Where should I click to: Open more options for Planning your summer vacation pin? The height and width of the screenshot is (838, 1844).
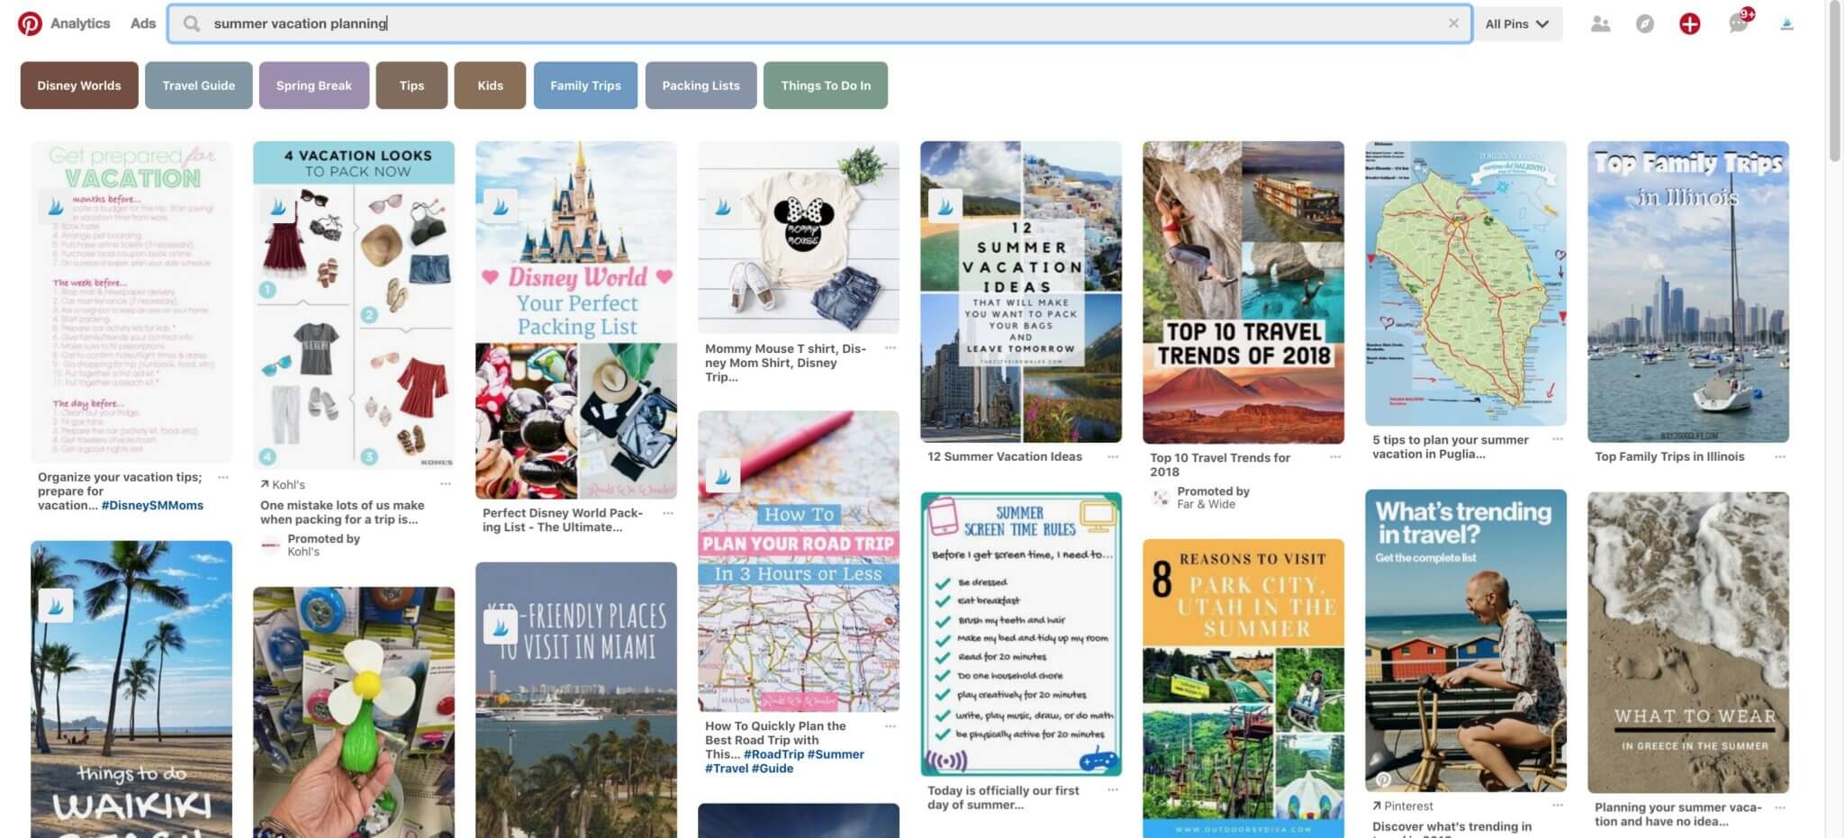1780,807
